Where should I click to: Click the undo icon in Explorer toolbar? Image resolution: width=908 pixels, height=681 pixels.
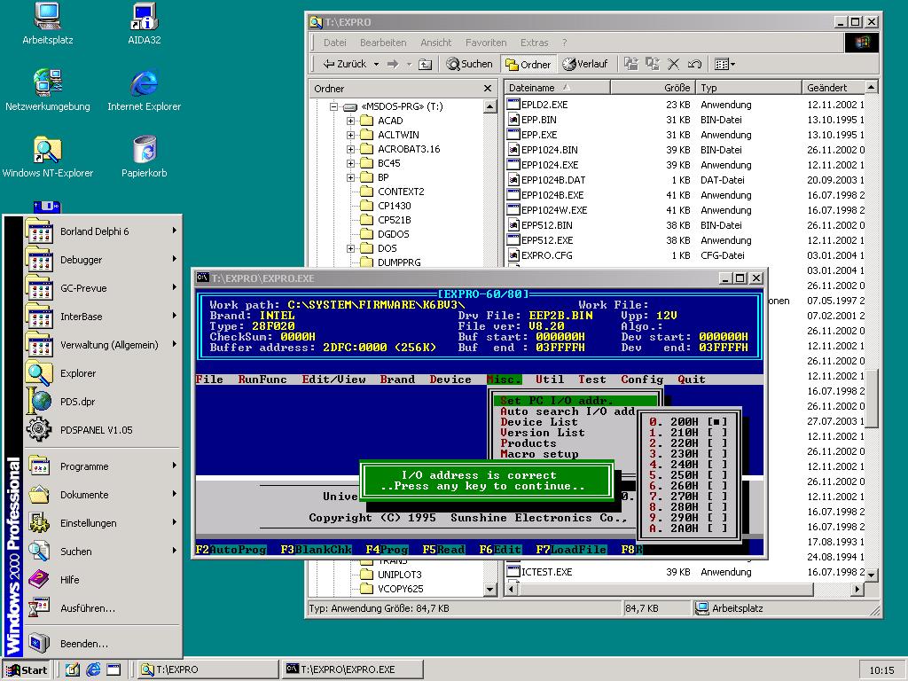[x=694, y=64]
